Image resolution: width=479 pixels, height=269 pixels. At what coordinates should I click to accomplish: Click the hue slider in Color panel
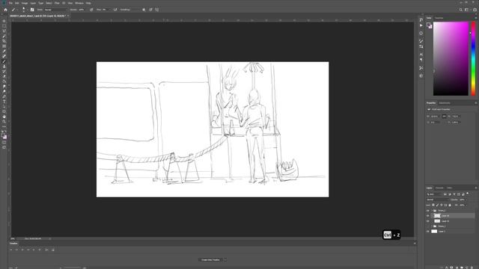pos(473,58)
